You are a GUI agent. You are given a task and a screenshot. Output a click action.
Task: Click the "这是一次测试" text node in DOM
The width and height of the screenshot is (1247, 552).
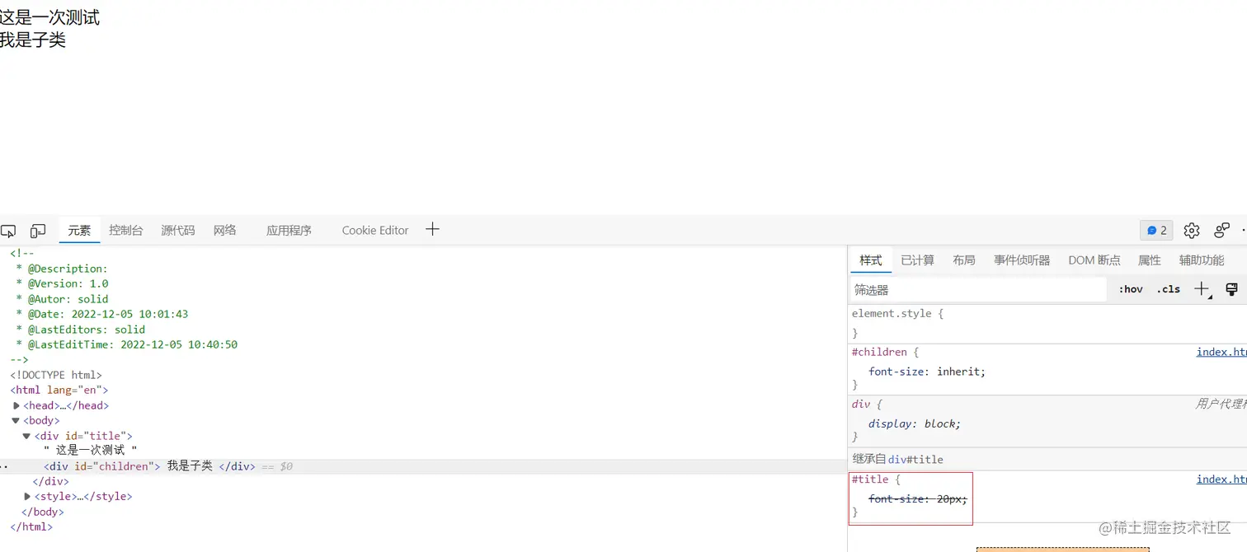pyautogui.click(x=91, y=451)
